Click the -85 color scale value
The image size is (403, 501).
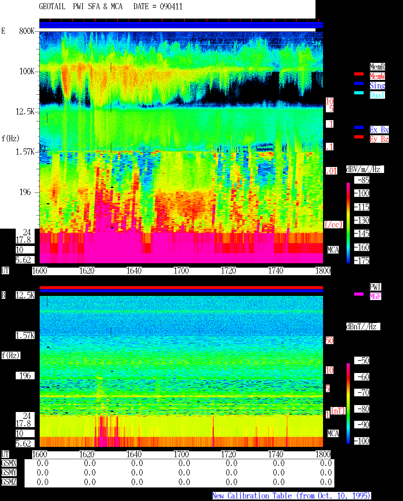tap(362, 180)
